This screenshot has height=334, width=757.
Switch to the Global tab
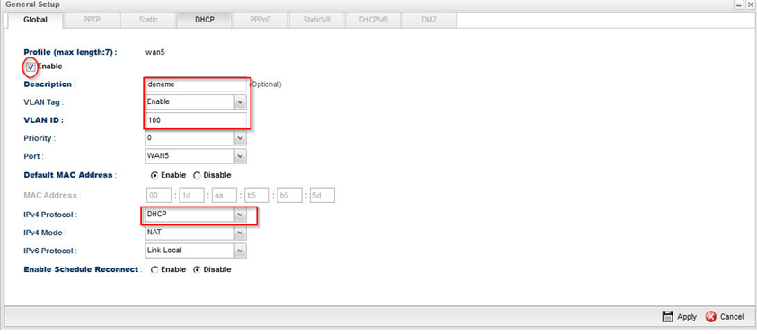(x=36, y=21)
